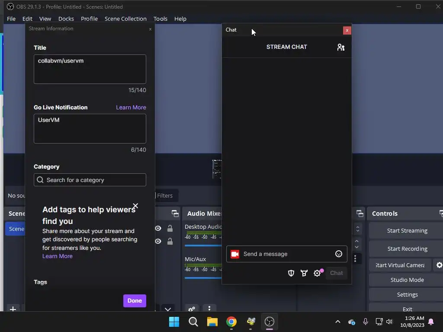Image resolution: width=443 pixels, height=332 pixels.
Task: Click the goblet rewards icon in chat
Action: pos(304,273)
